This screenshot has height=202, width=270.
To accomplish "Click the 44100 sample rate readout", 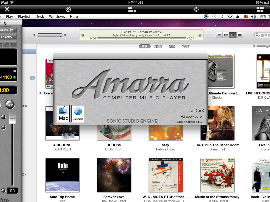I will point(6,77).
